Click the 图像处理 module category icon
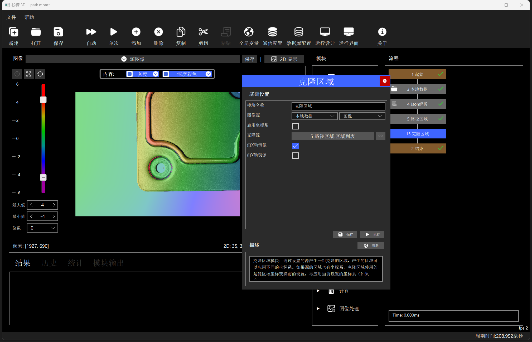This screenshot has height=342, width=532. 331,308
